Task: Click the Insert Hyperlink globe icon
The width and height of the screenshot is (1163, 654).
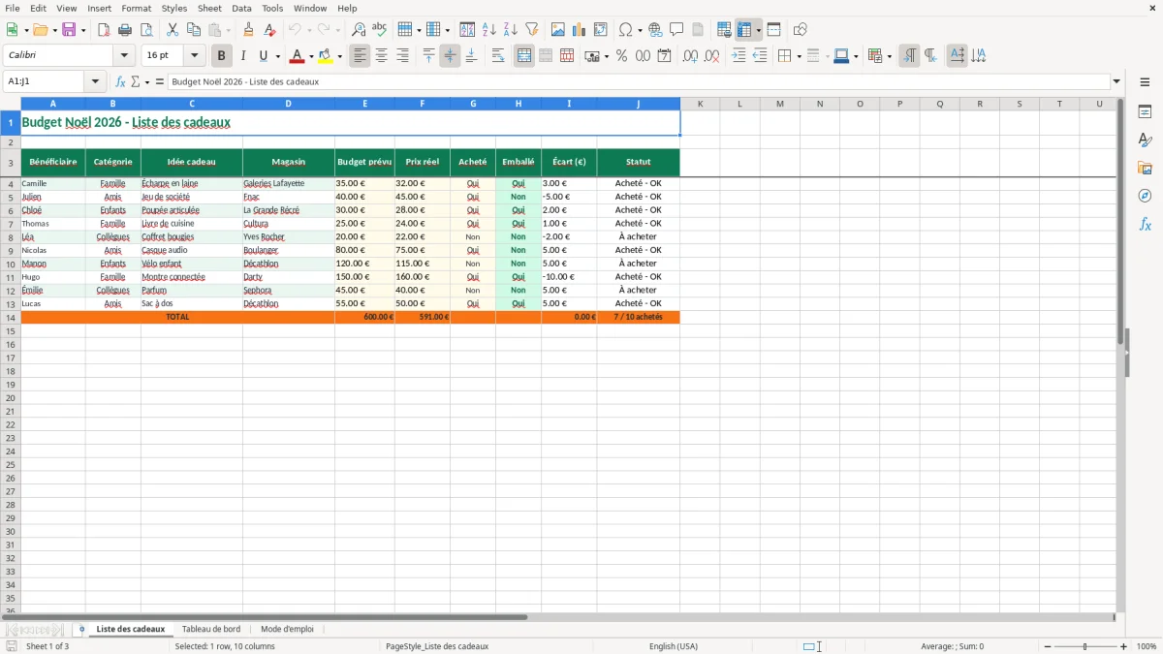Action: tap(655, 30)
